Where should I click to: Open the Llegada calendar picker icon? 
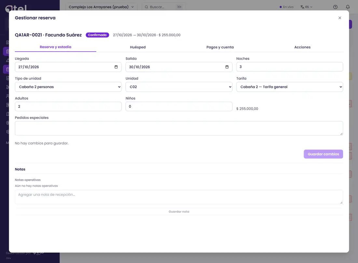[x=116, y=67]
